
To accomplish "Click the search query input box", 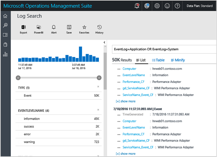I will (x=162, y=50).
